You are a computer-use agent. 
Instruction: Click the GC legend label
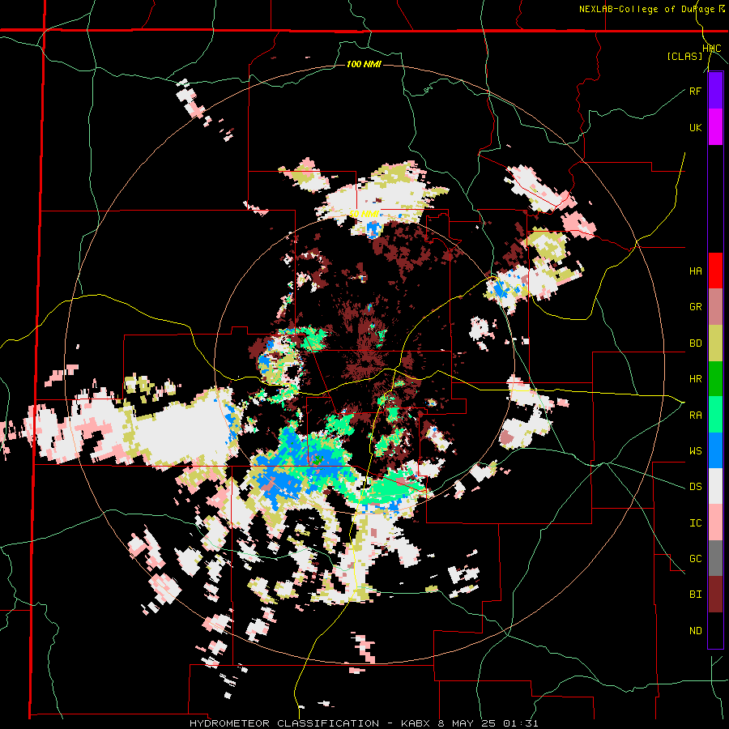[x=695, y=559]
